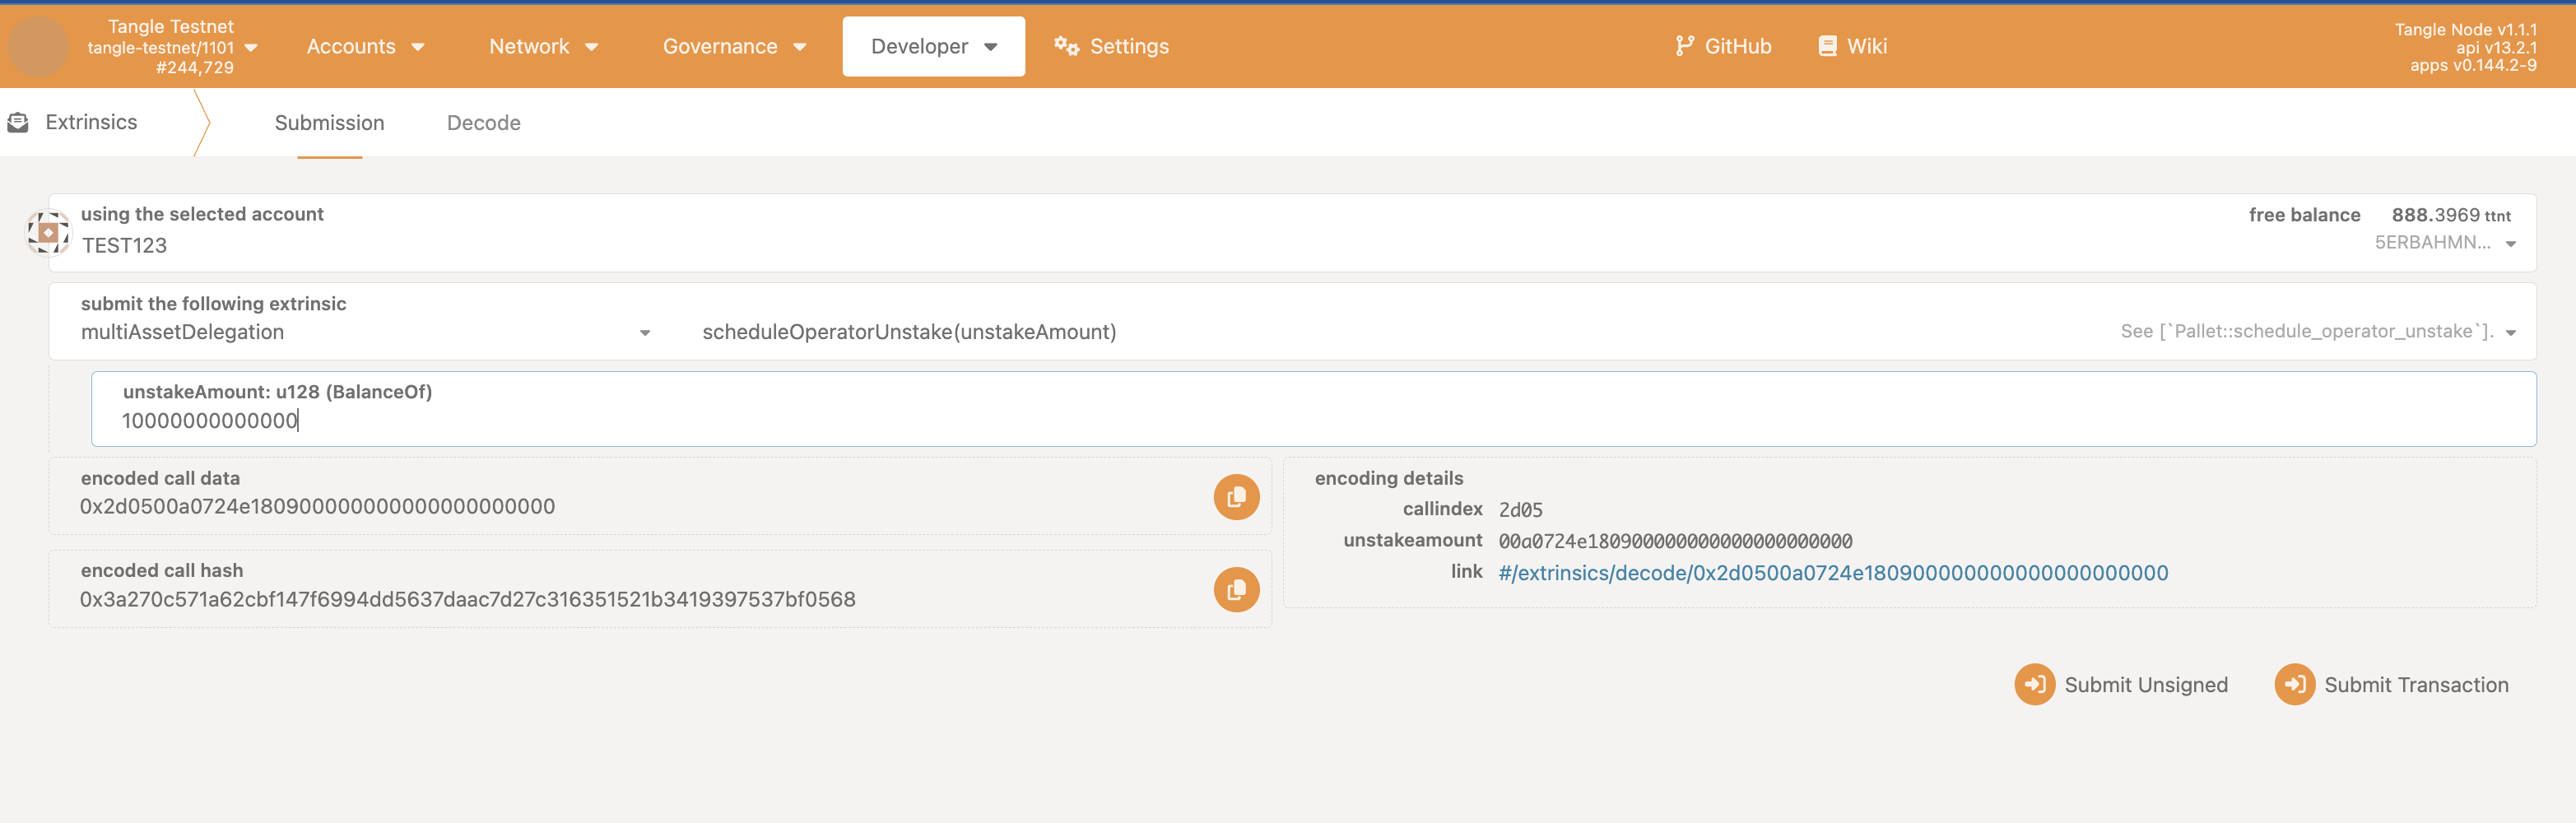
Task: Click the Tangle Testnet network logo
Action: [38, 46]
